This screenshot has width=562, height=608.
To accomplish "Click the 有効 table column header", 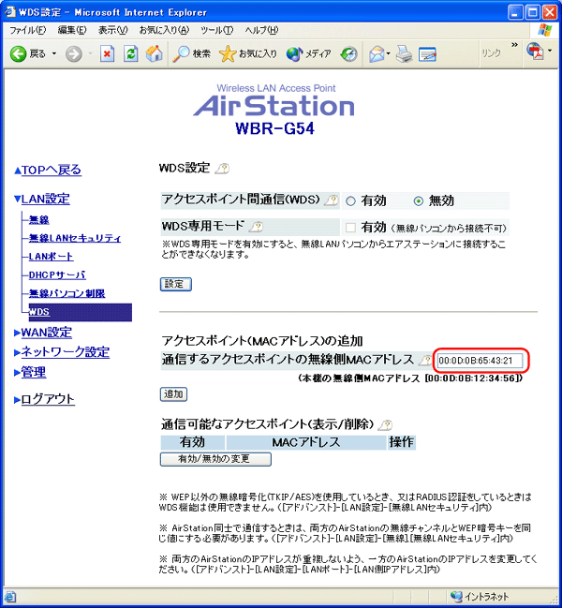I will pyautogui.click(x=193, y=442).
